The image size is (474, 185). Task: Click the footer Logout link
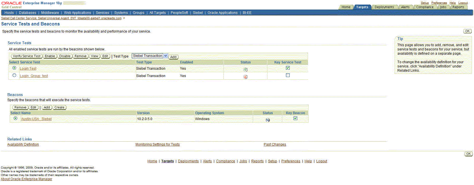coord(322,161)
